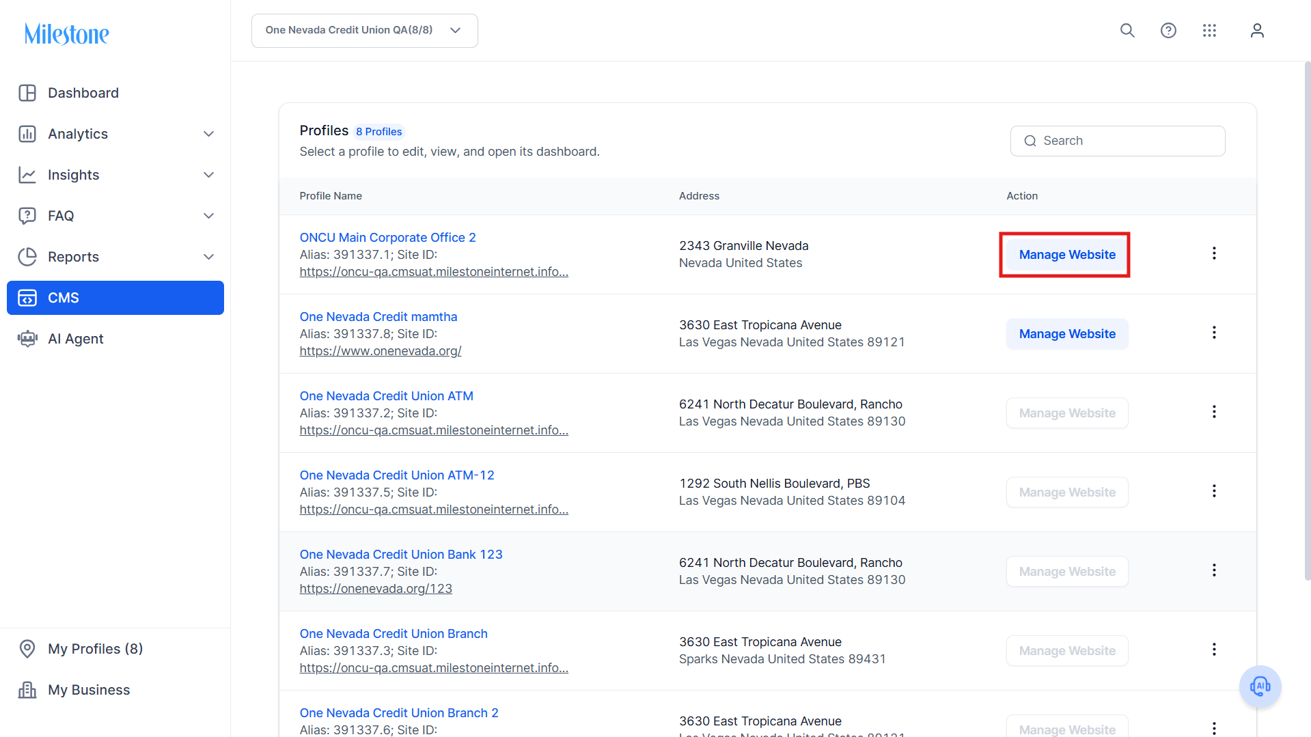Open more options for One Nevada Credit Union Branch
Viewport: 1311px width, 737px height.
click(1214, 650)
